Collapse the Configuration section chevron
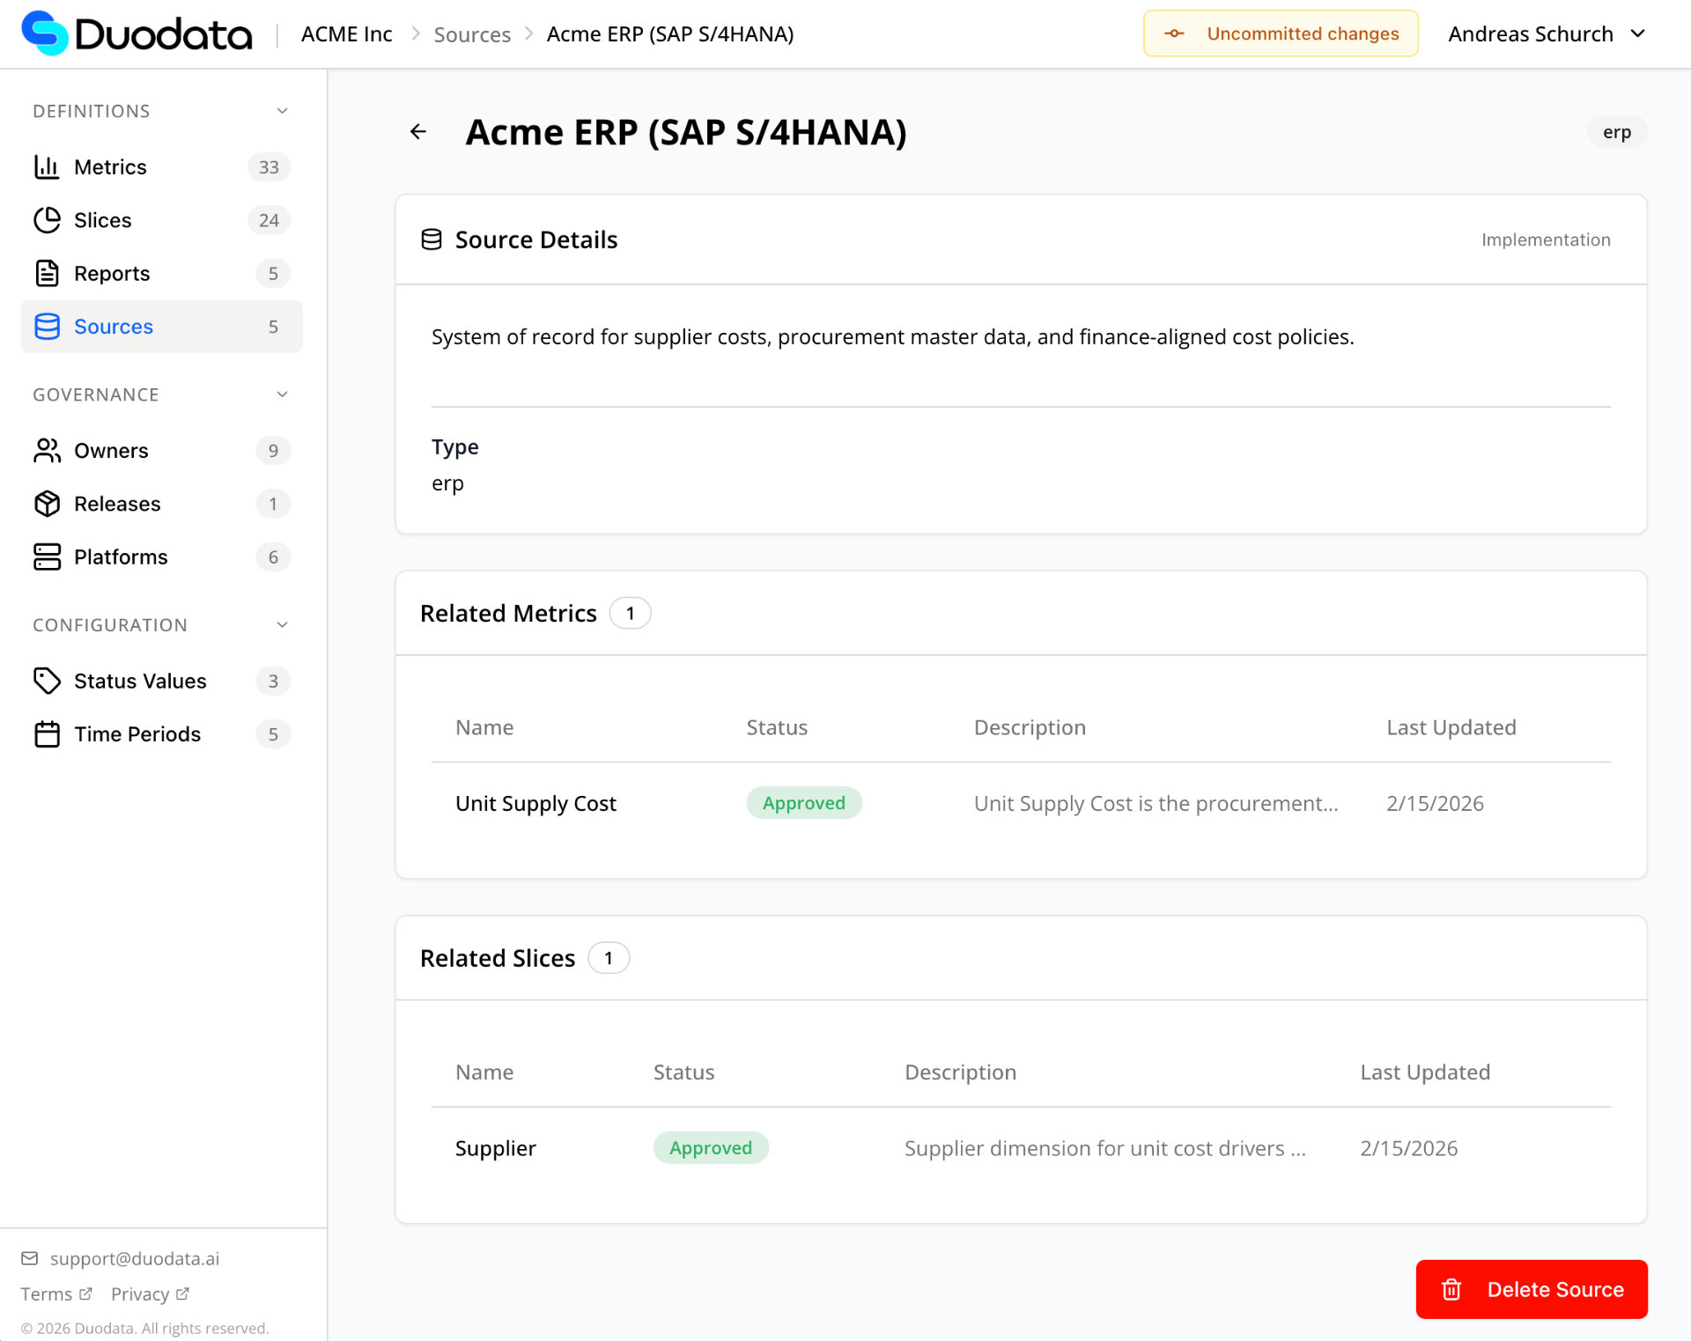1691x1341 pixels. [282, 625]
